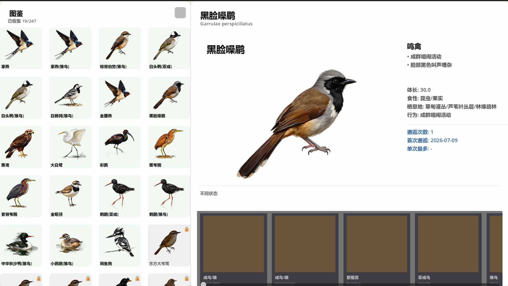
Task: Select the locked 东方大苇莺 card
Action: [169, 245]
